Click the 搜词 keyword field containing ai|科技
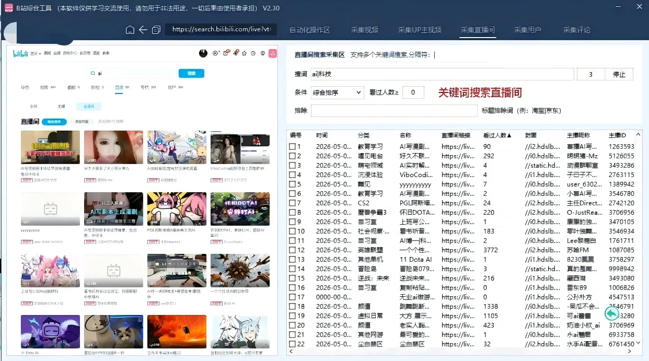649x361 pixels. (442, 74)
